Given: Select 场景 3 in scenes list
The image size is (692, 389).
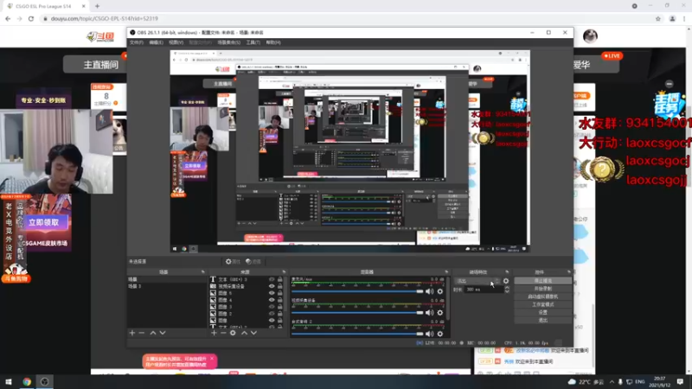Looking at the screenshot, I should [x=167, y=286].
